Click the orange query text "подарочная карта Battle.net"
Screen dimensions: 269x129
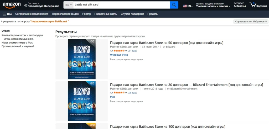pyautogui.click(x=50, y=21)
